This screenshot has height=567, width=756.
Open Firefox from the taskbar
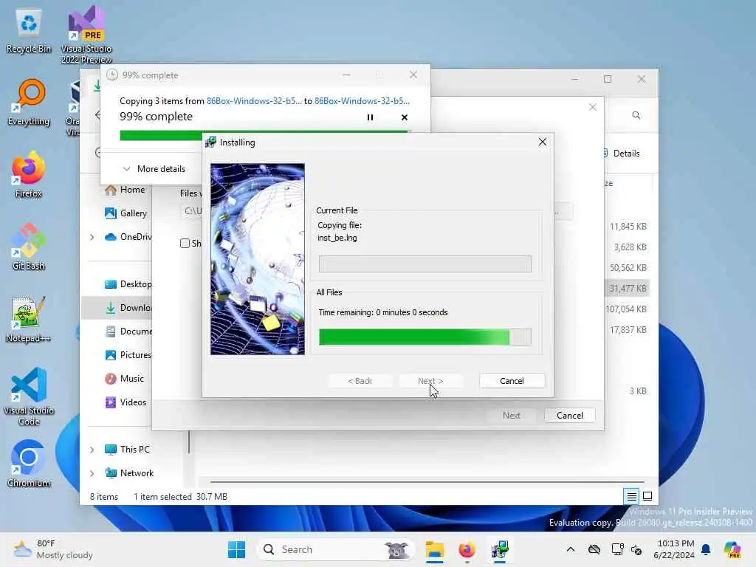tap(467, 549)
